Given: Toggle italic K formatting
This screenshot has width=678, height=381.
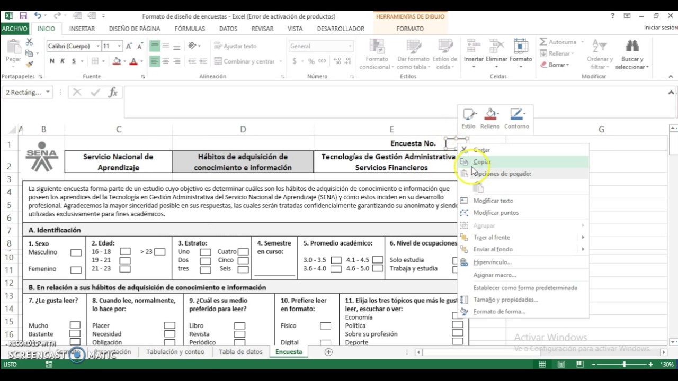Looking at the screenshot, I should coord(63,61).
